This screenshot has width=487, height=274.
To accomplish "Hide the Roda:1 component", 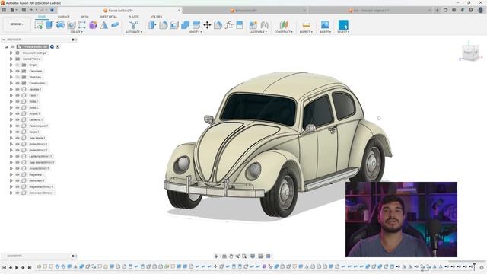I will click(x=18, y=101).
